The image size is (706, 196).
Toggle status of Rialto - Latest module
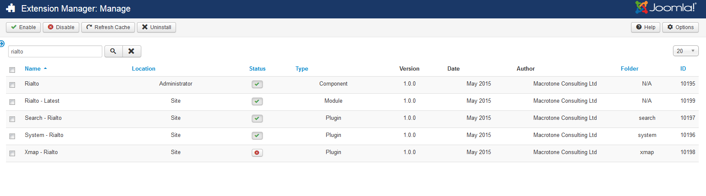(x=257, y=101)
